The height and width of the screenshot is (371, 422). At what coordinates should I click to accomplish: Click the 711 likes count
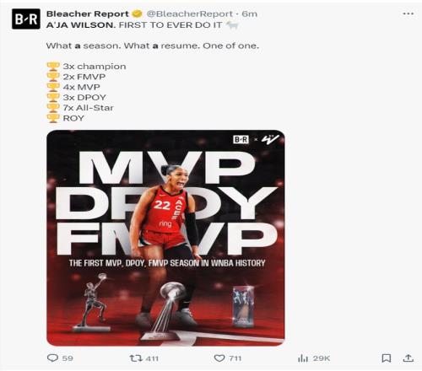[235, 358]
